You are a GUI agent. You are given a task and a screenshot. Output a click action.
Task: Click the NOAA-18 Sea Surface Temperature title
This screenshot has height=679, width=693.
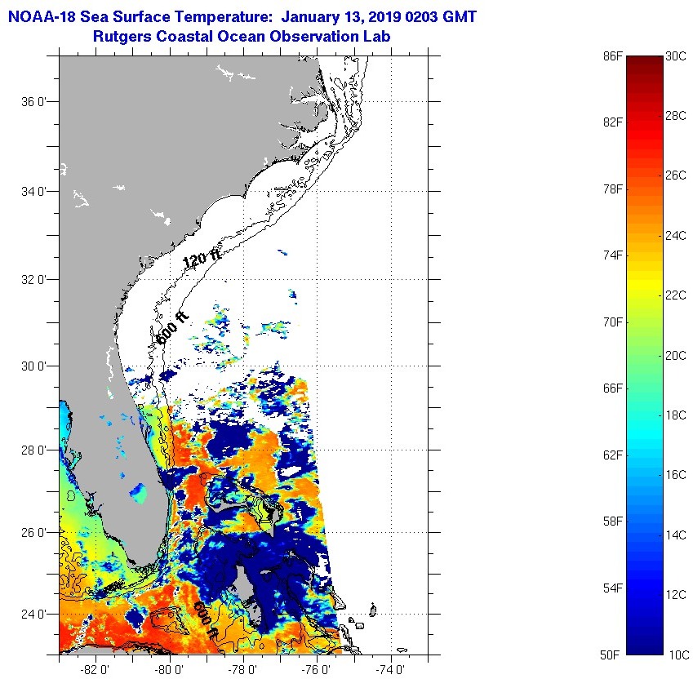click(x=242, y=16)
